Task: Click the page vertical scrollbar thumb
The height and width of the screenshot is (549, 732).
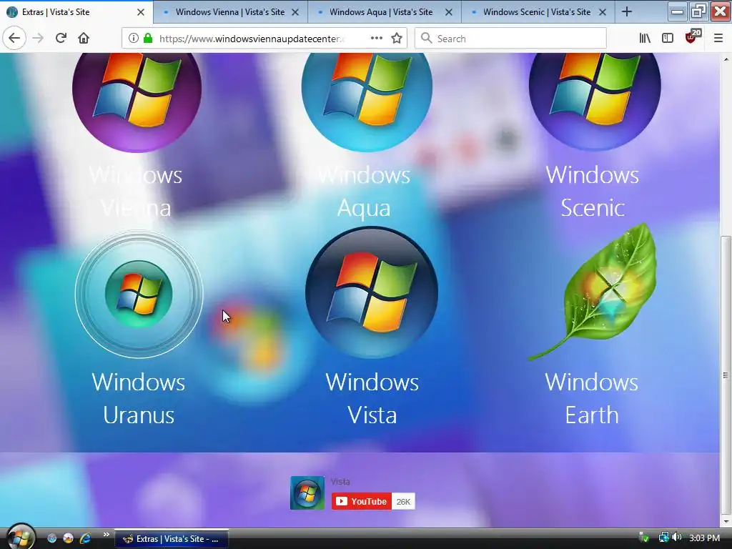Action: 726,375
